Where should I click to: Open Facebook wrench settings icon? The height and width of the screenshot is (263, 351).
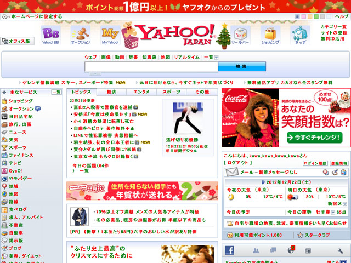[340, 251]
